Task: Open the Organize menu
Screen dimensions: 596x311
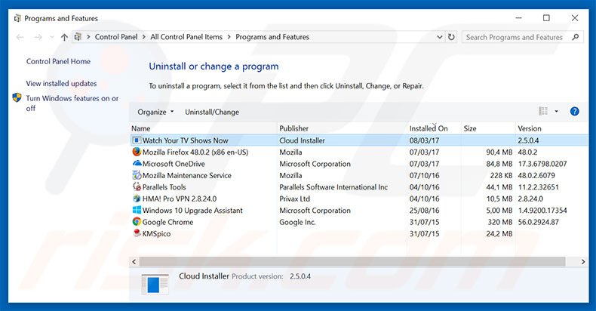Action: [x=155, y=112]
